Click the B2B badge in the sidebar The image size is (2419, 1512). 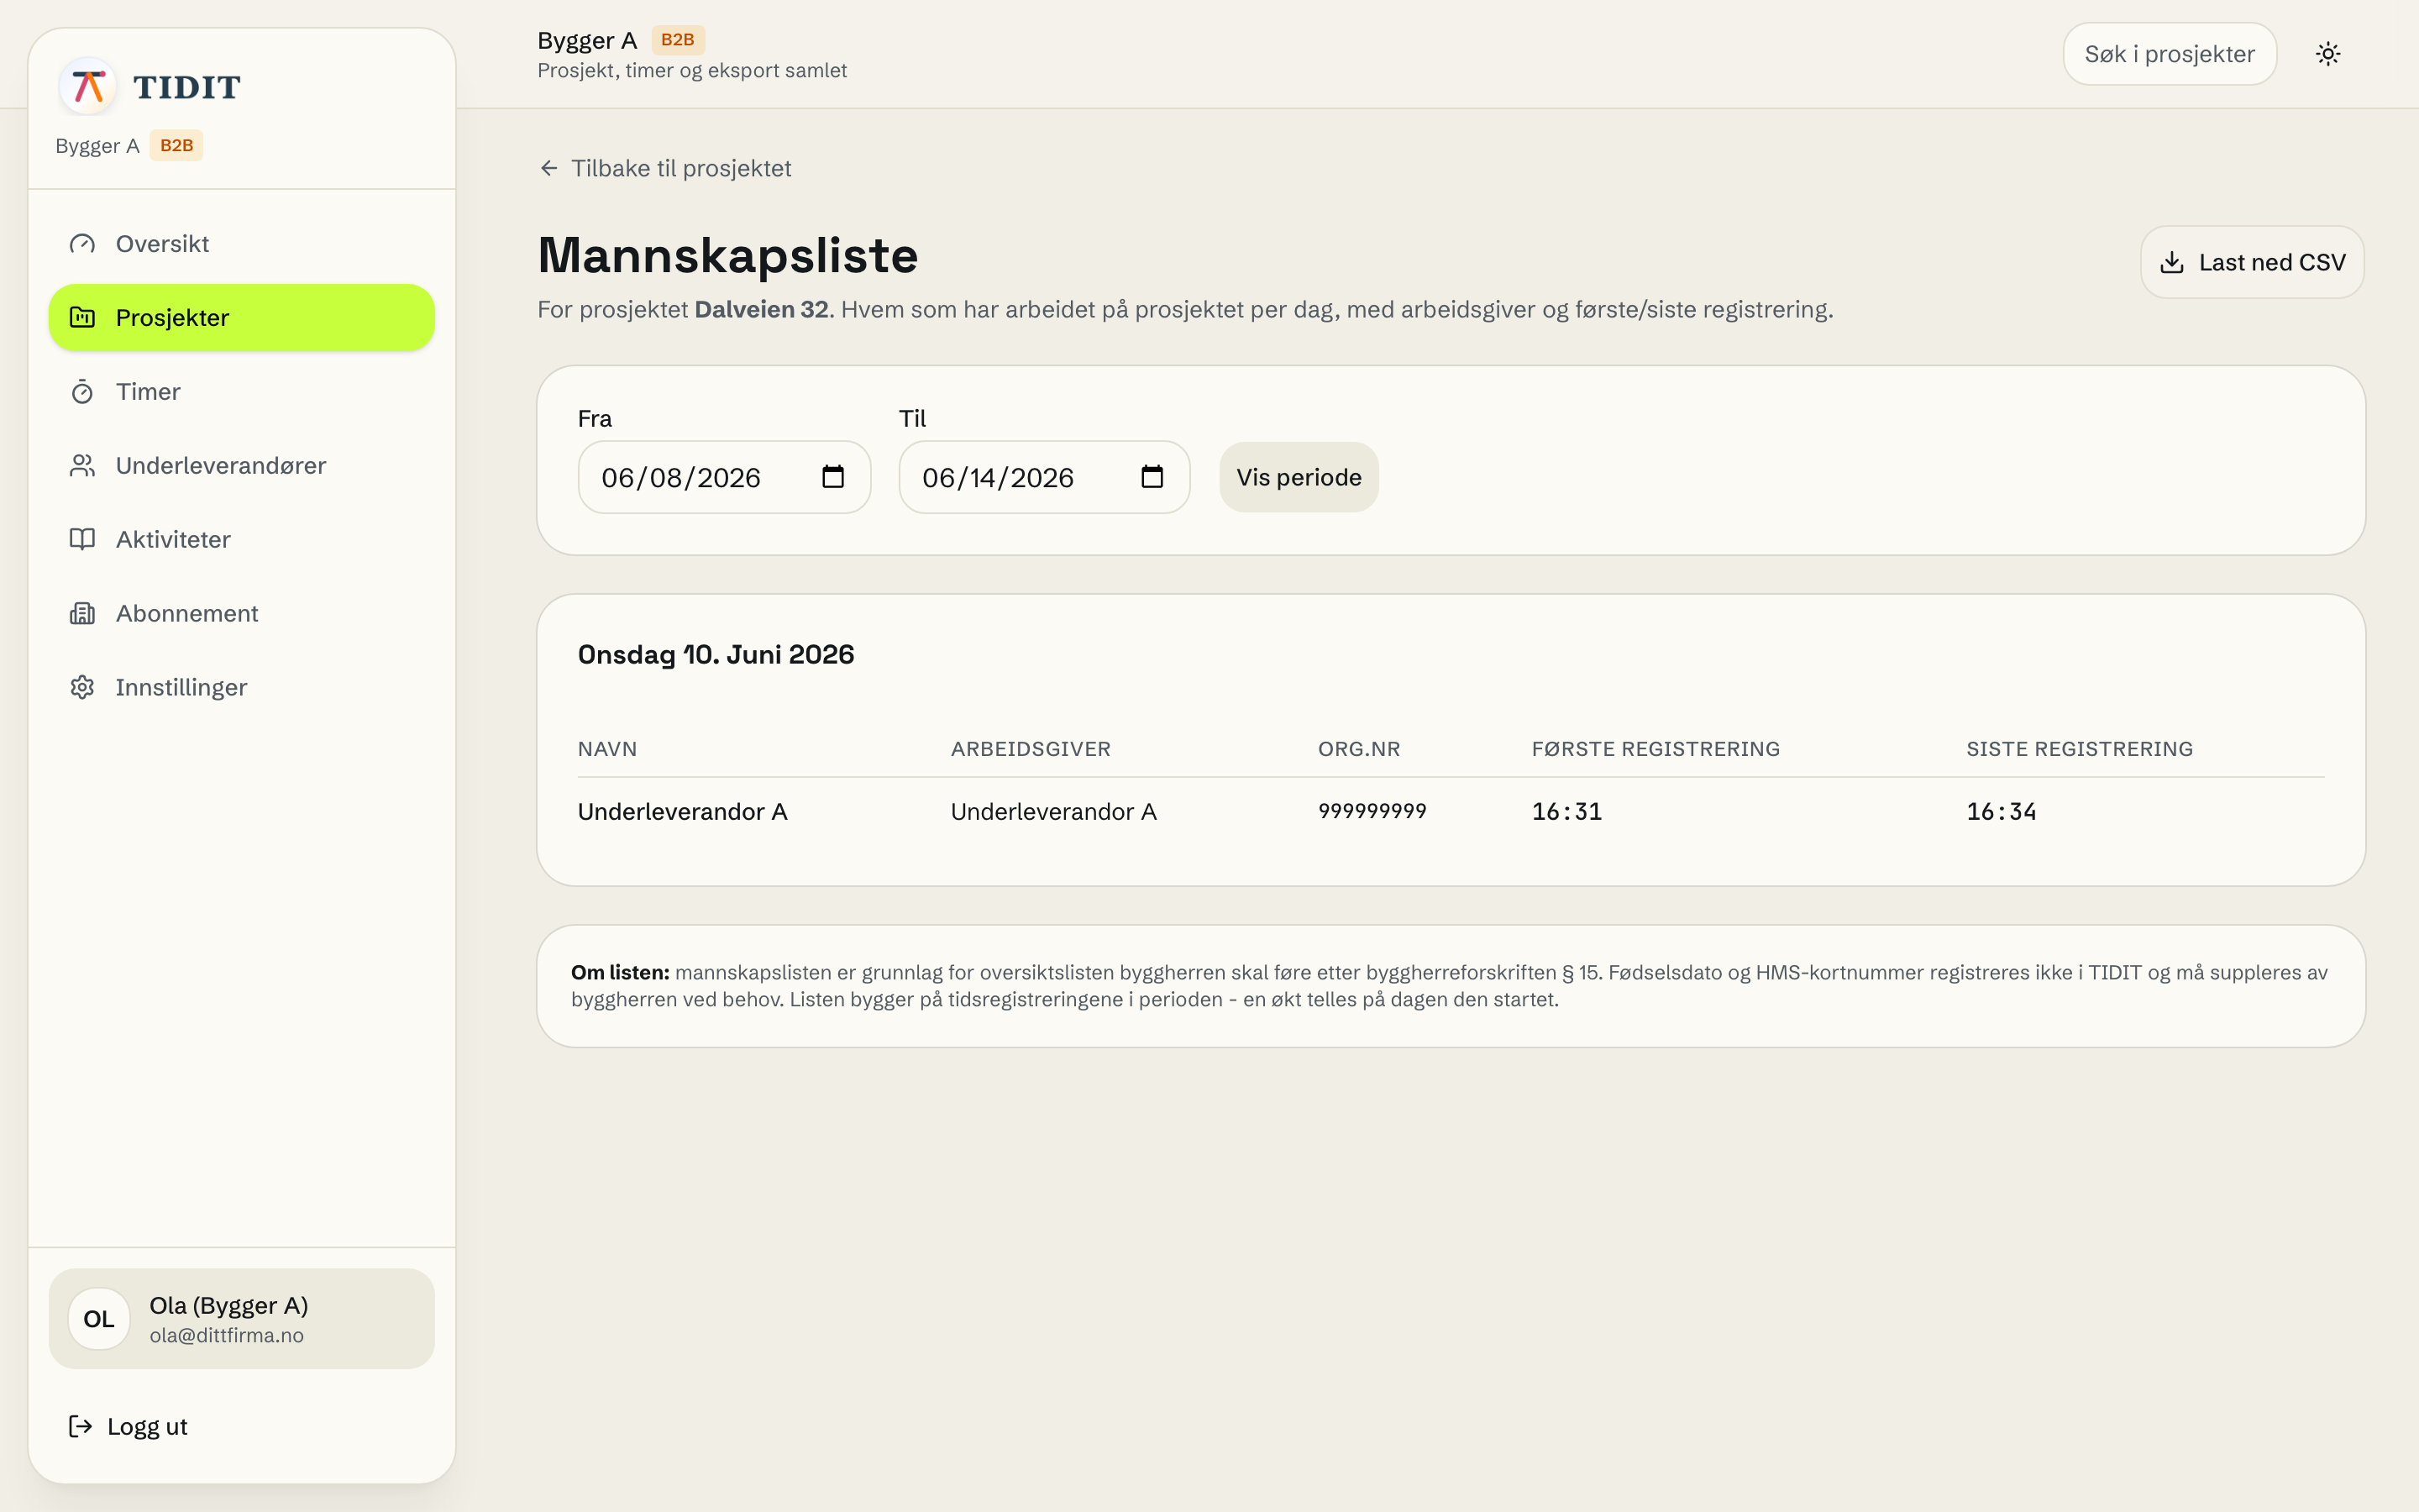click(x=176, y=146)
